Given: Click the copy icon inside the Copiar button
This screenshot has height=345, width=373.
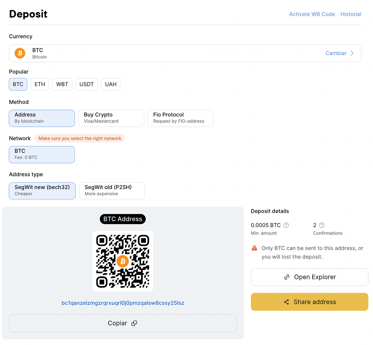Looking at the screenshot, I should (134, 323).
